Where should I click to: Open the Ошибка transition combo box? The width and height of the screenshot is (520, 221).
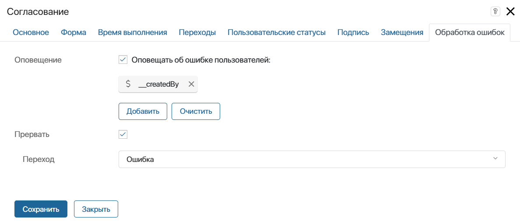pos(312,159)
